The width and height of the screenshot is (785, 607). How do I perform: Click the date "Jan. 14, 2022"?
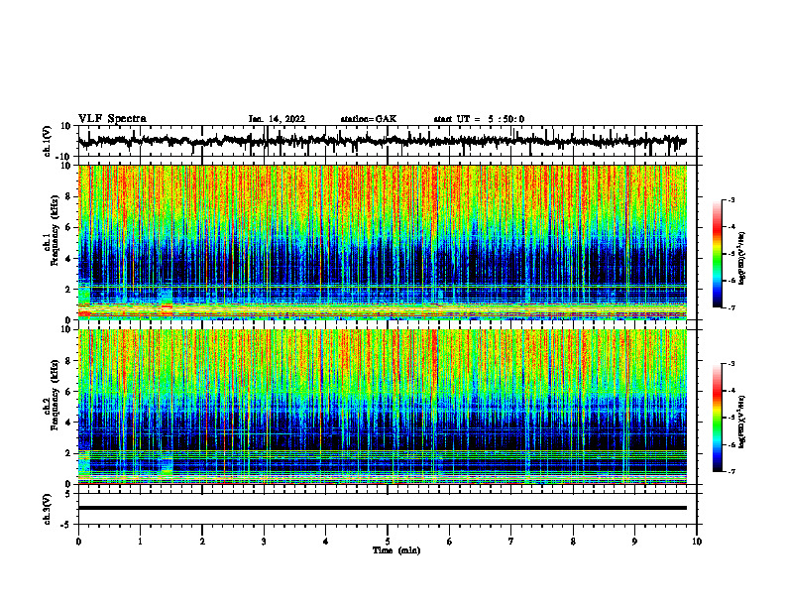click(277, 119)
